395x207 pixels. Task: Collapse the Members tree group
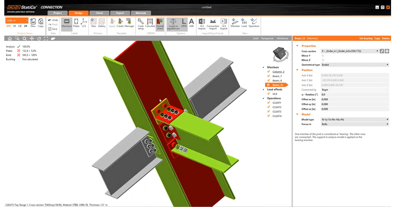coord(263,67)
